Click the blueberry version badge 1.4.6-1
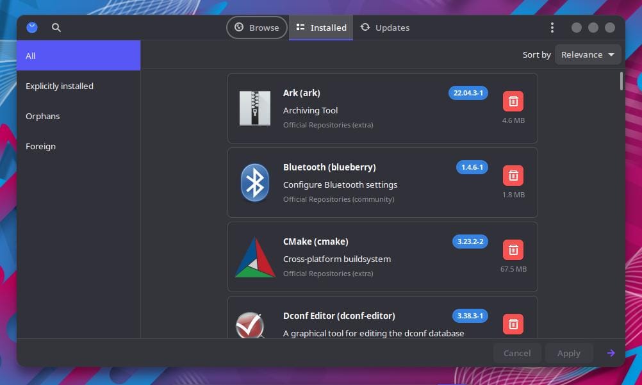Screen dimensions: 642x385 (x=472, y=167)
